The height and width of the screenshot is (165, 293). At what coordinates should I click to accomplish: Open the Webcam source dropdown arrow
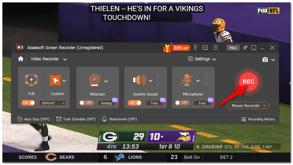click(106, 81)
